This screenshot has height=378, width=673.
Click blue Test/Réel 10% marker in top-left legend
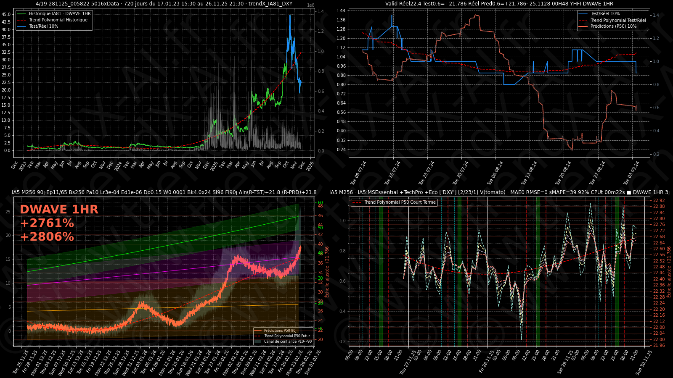(21, 26)
